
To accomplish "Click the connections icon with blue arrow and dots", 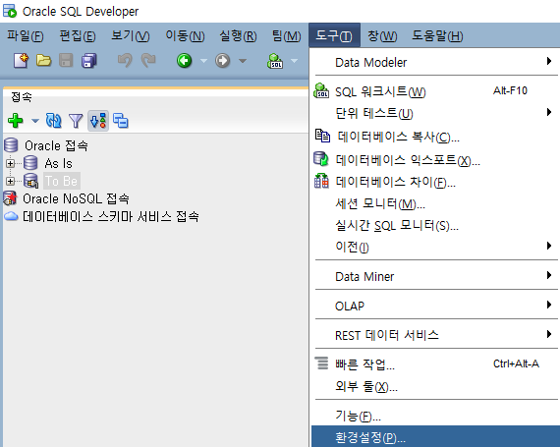I will click(x=98, y=121).
